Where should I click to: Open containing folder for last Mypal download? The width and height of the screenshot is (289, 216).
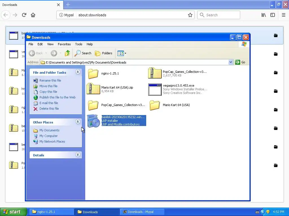tap(276, 165)
